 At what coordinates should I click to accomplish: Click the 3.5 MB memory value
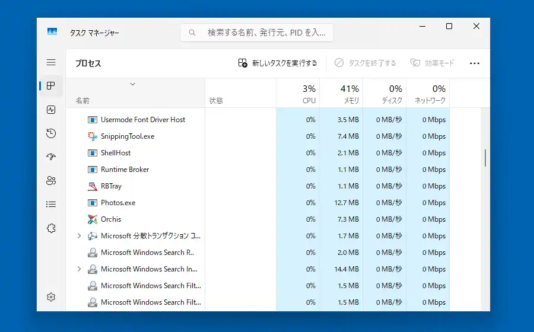point(348,120)
